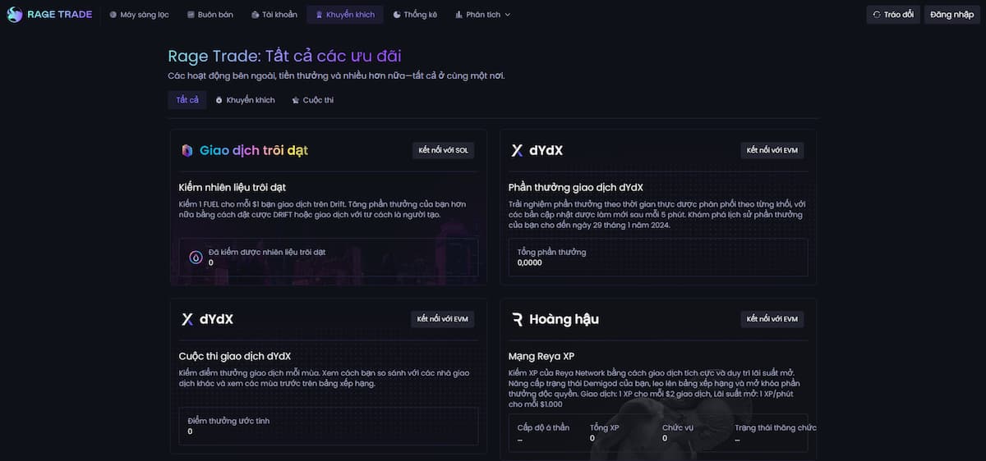Open the Máy sàng lọc page
The image size is (986, 461).
(140, 15)
